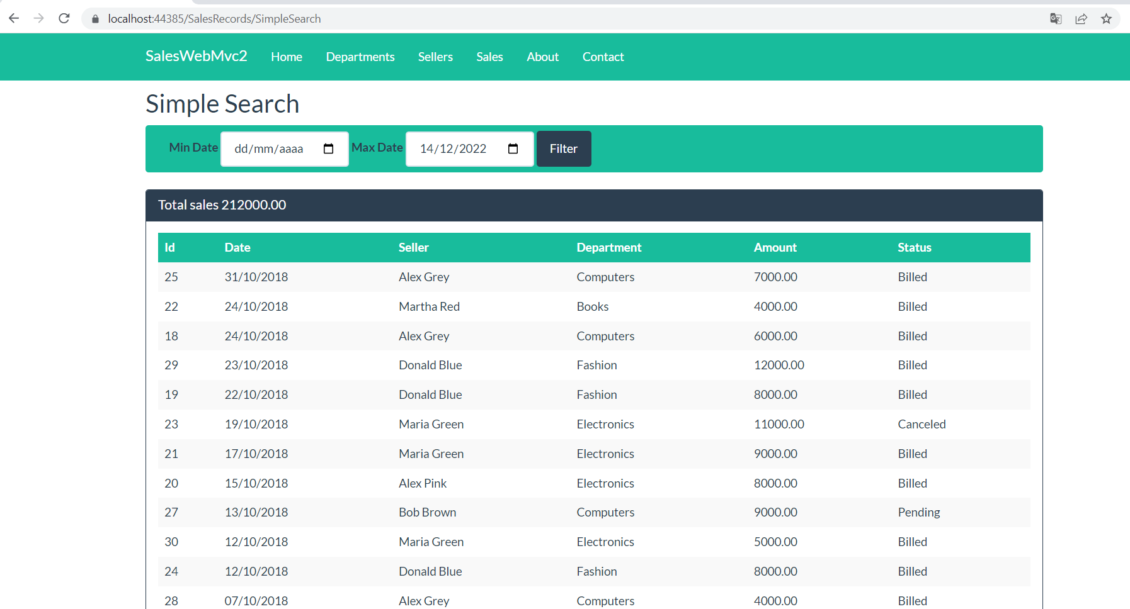Click date 15/10/2018 in row 20
Image resolution: width=1130 pixels, height=609 pixels.
click(x=256, y=483)
